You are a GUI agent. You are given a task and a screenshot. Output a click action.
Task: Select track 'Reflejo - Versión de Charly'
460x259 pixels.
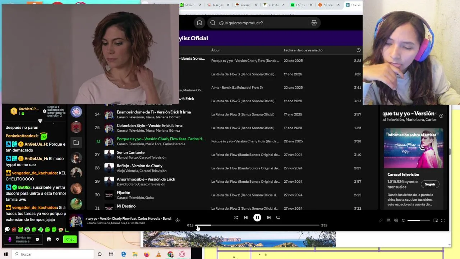[x=139, y=166]
